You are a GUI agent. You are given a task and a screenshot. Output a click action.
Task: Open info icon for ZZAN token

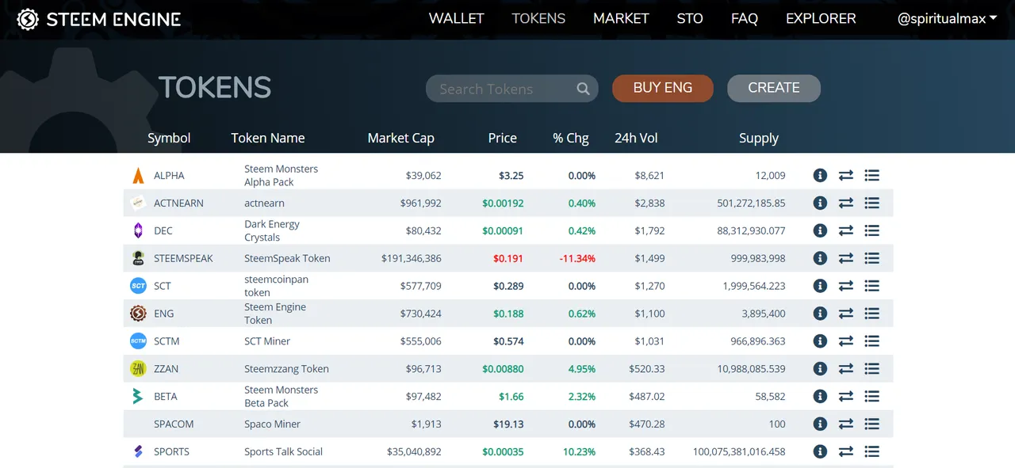tap(820, 369)
